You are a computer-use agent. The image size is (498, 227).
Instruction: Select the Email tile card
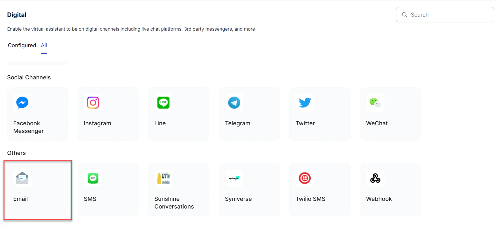pos(37,190)
